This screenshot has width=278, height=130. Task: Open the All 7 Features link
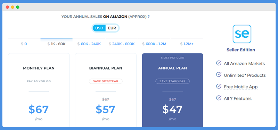(x=238, y=99)
